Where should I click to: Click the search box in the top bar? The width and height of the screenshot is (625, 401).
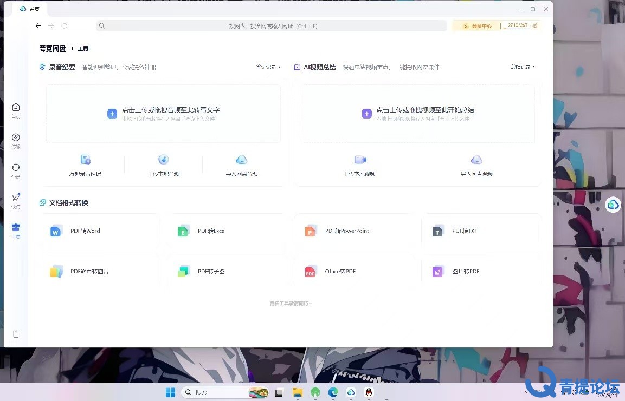click(271, 26)
